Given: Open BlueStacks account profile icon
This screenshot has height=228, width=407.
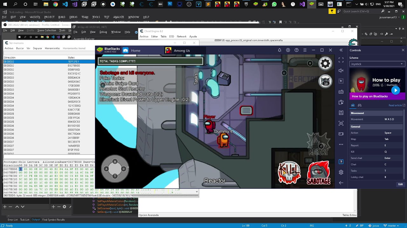Looking at the screenshot, I should [x=288, y=50].
